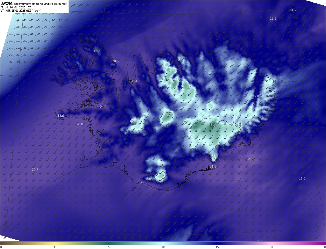This screenshot has width=326, height=249.
Task: Click the 4.6 value over the glacier
Action: (213, 126)
